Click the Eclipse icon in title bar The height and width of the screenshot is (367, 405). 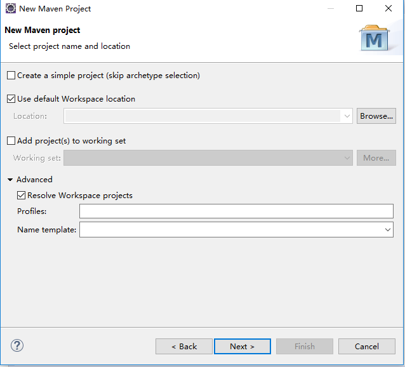point(11,8)
